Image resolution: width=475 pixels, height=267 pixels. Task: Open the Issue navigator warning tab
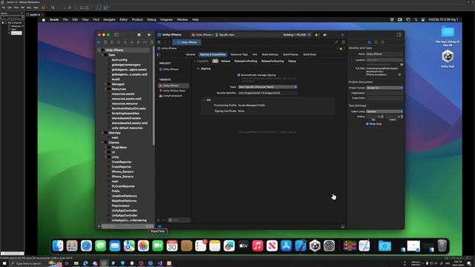click(125, 42)
